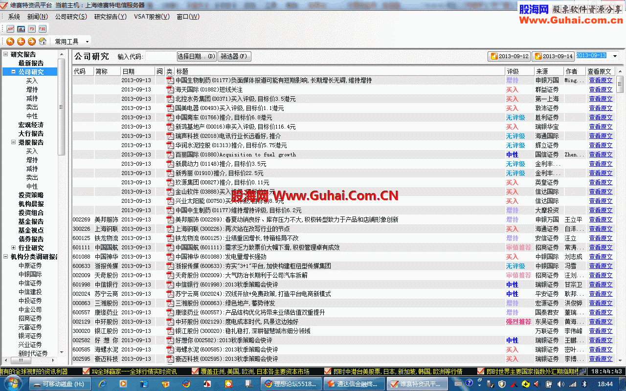Open PDF icon for 瑞声科技 report
The height and width of the screenshot is (391, 626).
coord(170,136)
